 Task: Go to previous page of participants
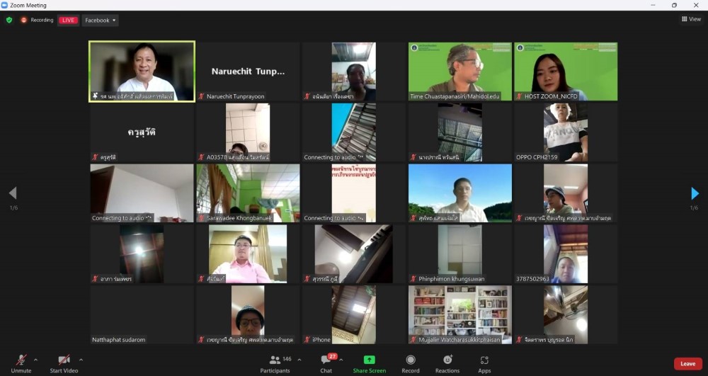12,193
